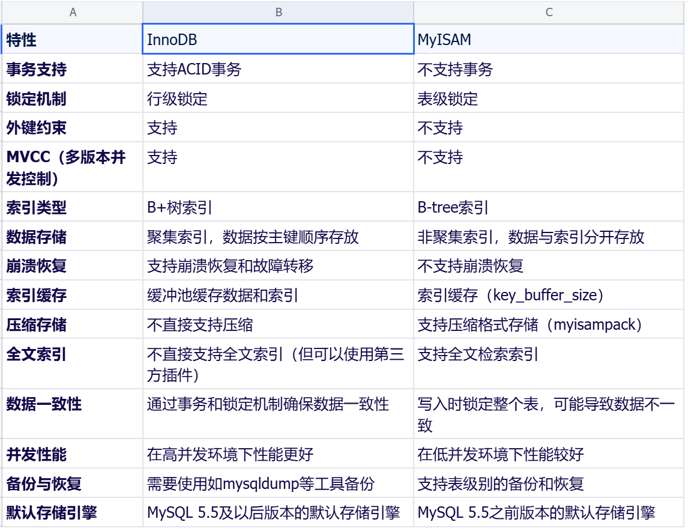Select cell "MySQL 5.5之前版本的默认存储引擎"
Image resolution: width=688 pixels, height=531 pixels.
549,512
